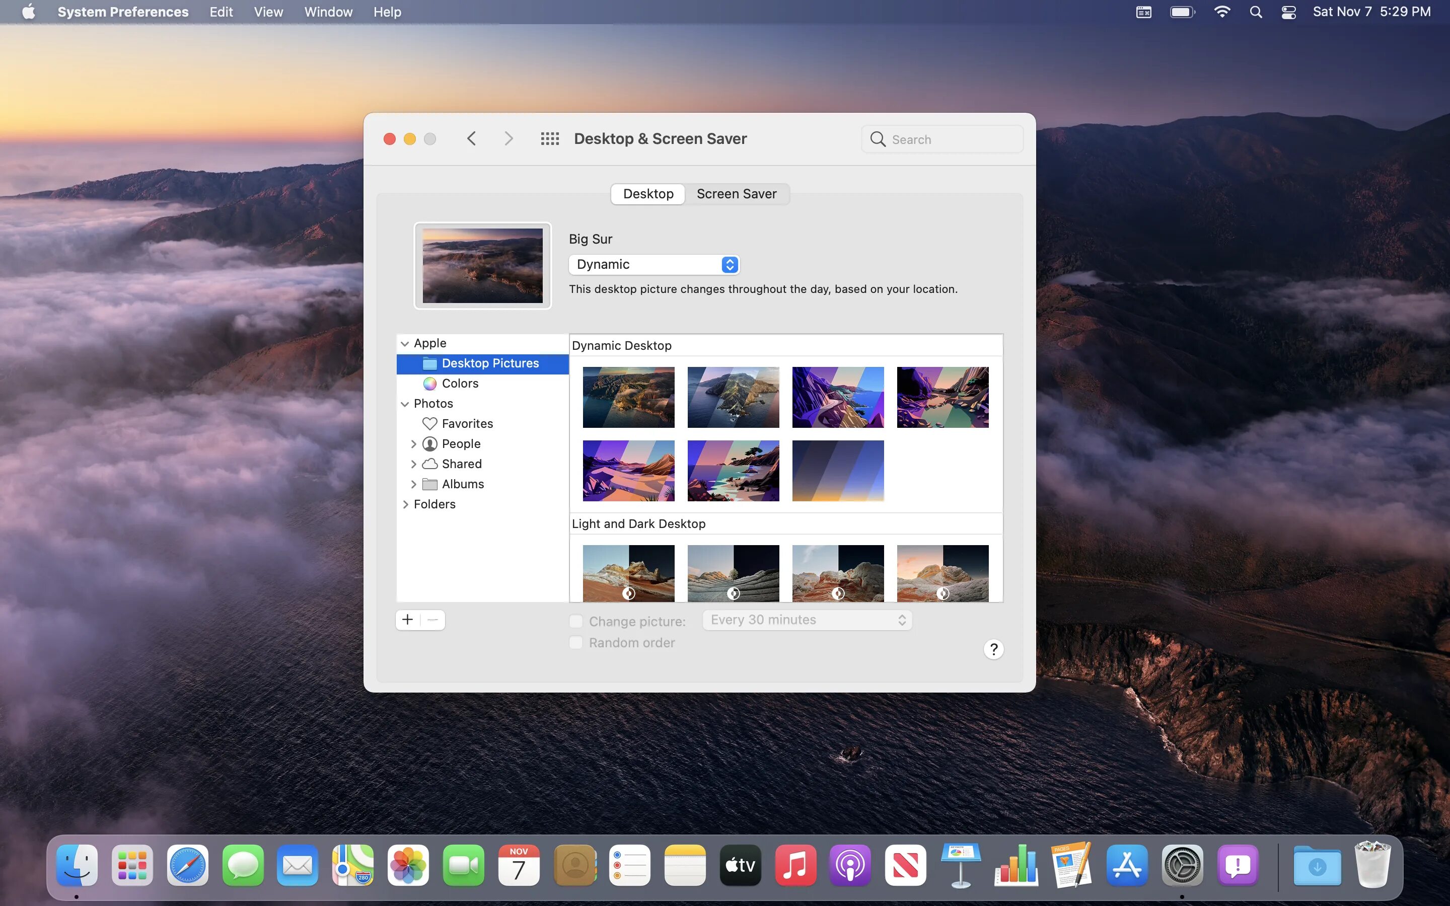Open the View menu in menu bar
This screenshot has width=1450, height=906.
pyautogui.click(x=268, y=12)
